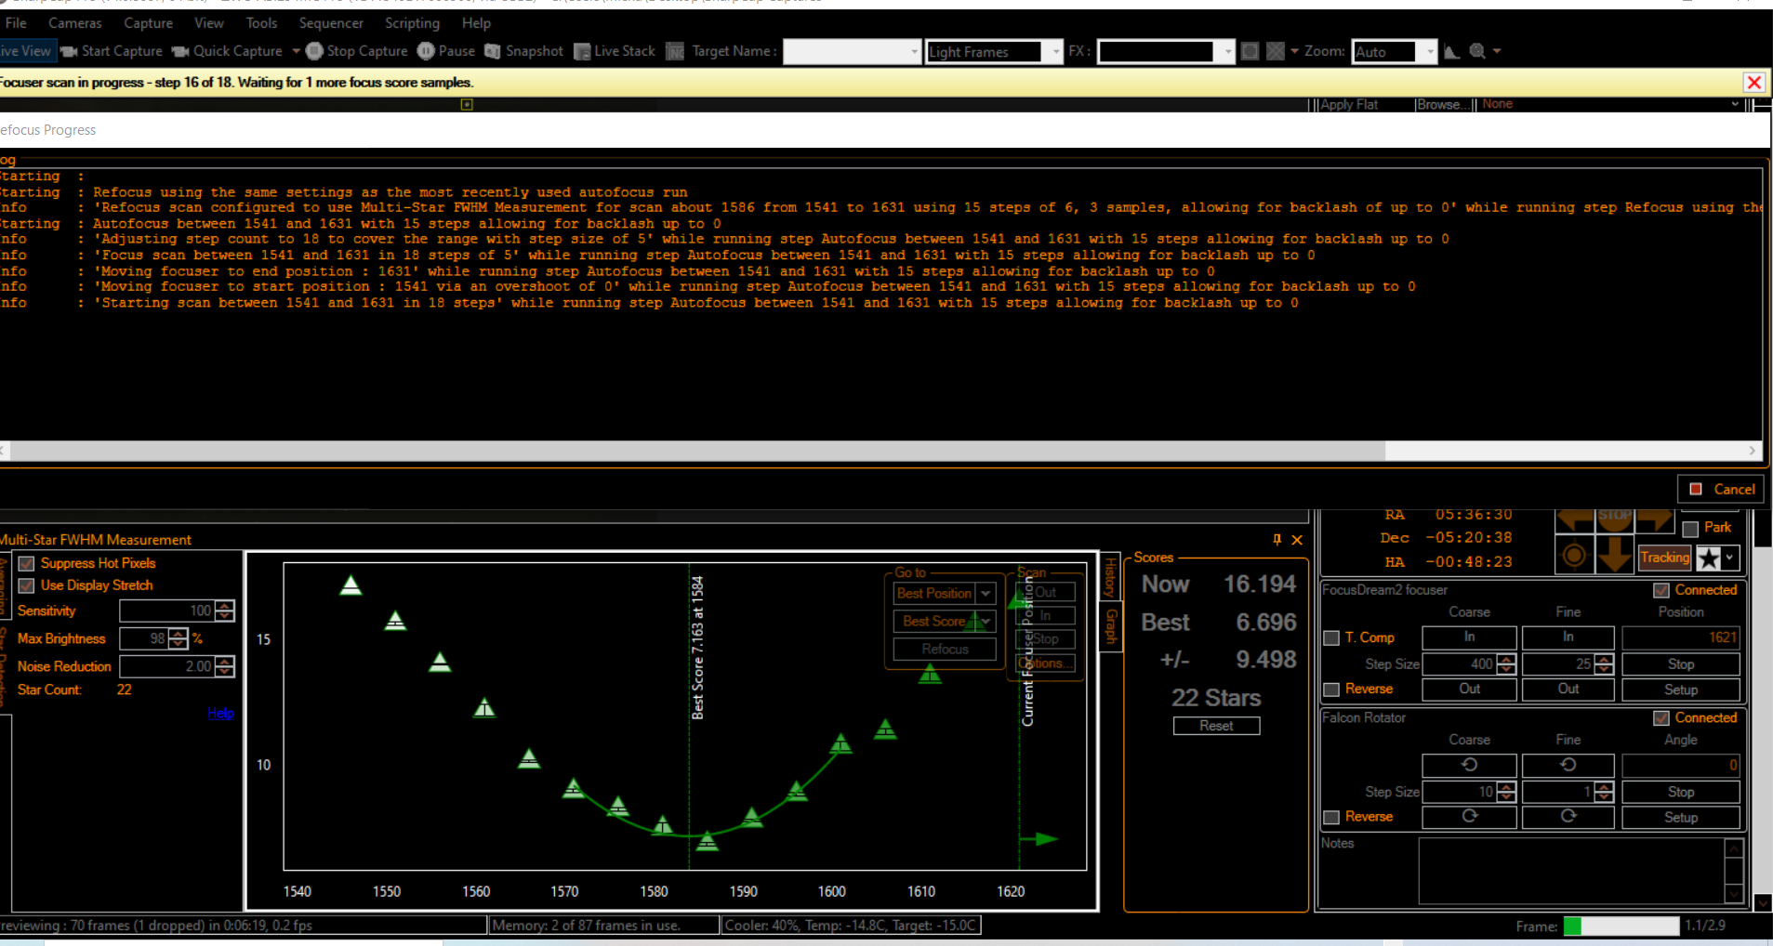1773x946 pixels.
Task: Switch to the History side tab
Action: 1110,577
